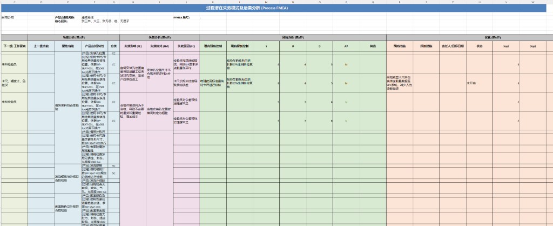Click the '优化' section header cell

(469, 37)
